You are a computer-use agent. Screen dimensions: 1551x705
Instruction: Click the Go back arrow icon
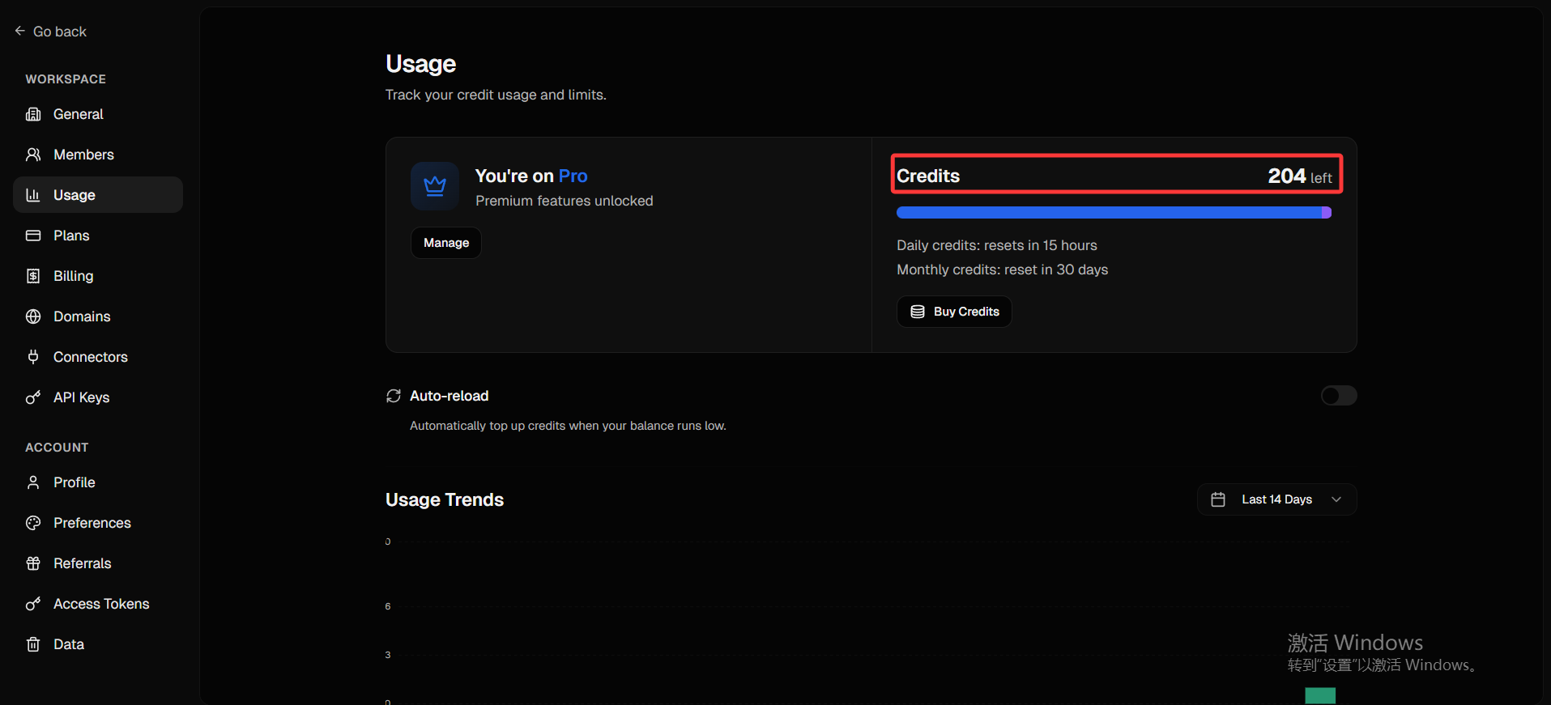(x=19, y=31)
